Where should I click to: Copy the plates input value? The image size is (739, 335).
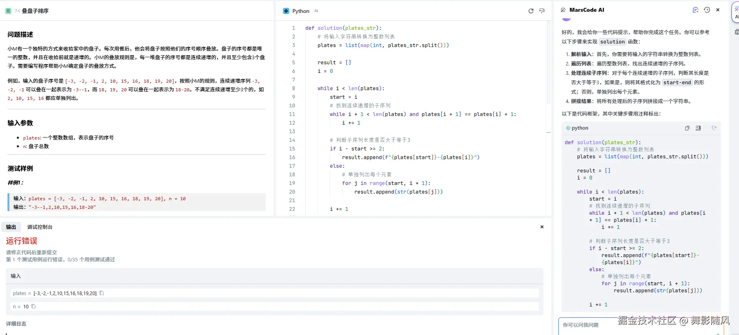click(102, 293)
